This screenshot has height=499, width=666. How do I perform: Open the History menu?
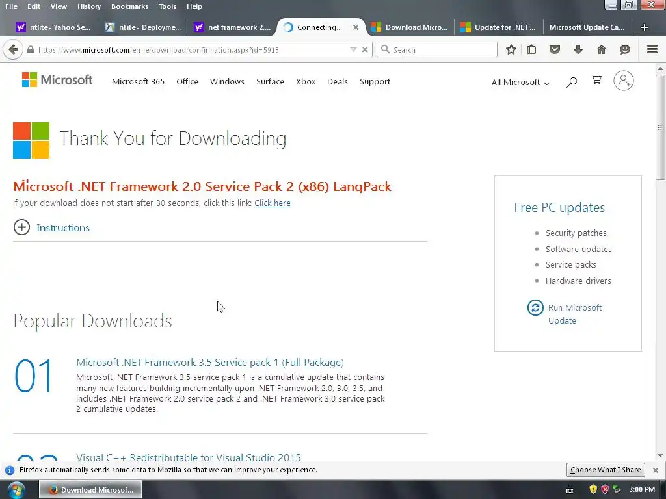click(x=89, y=6)
